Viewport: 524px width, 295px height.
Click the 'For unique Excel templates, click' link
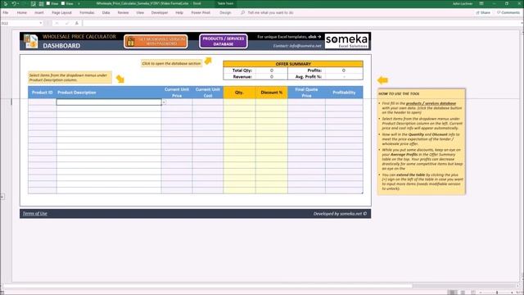tap(289, 37)
